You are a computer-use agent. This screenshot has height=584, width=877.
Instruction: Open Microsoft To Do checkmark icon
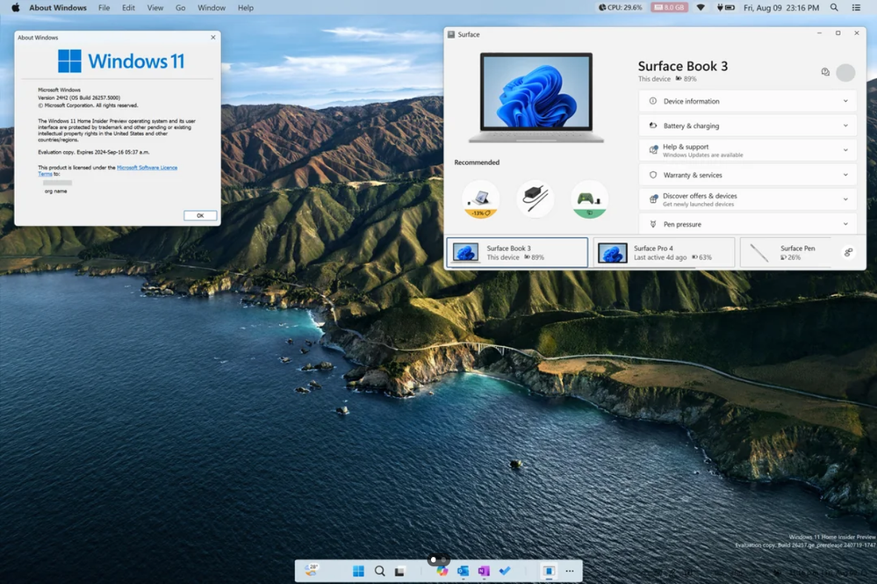[x=505, y=571]
